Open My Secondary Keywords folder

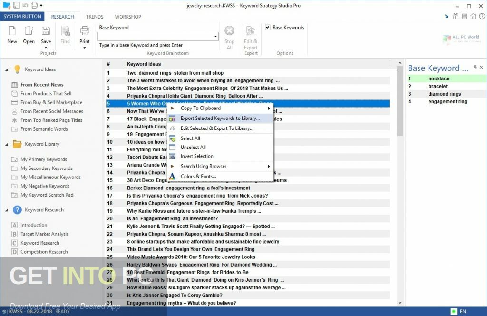(47, 168)
